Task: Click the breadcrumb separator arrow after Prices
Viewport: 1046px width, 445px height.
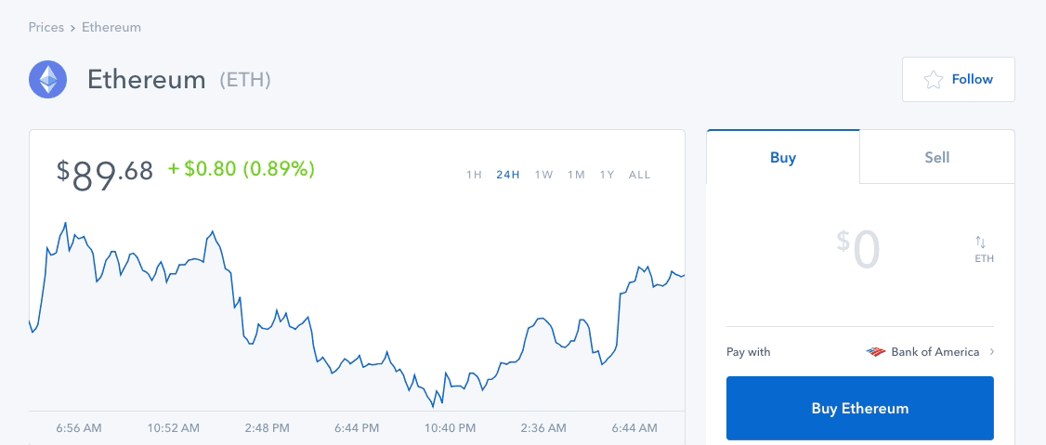Action: [72, 28]
